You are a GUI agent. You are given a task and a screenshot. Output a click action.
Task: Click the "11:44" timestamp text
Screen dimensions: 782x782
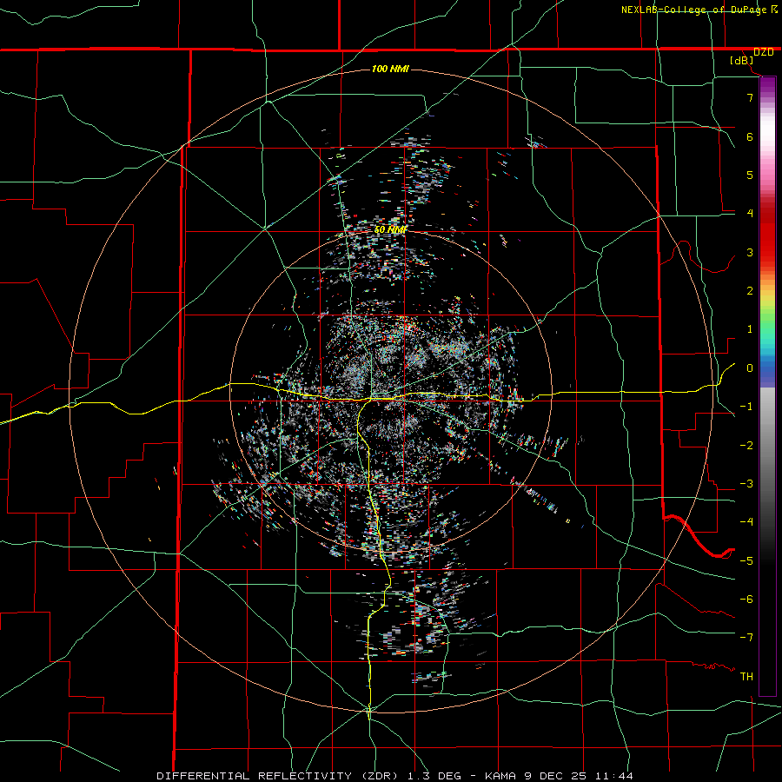pos(613,776)
